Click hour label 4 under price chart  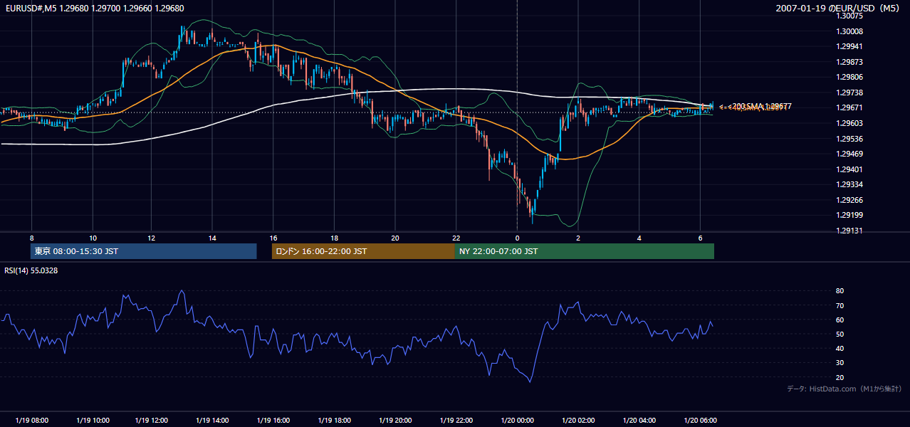coord(639,238)
